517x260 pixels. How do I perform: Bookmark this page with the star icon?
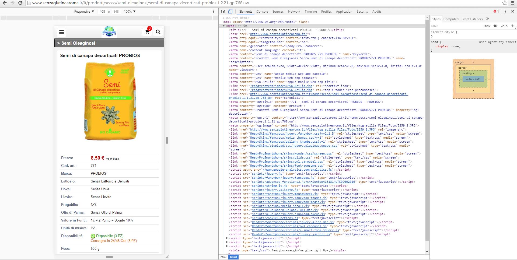click(x=505, y=3)
